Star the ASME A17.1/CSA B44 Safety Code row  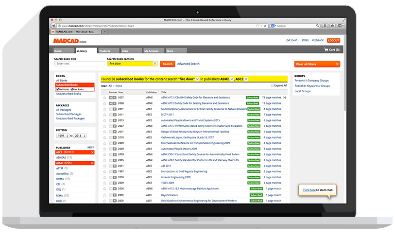pos(104,98)
